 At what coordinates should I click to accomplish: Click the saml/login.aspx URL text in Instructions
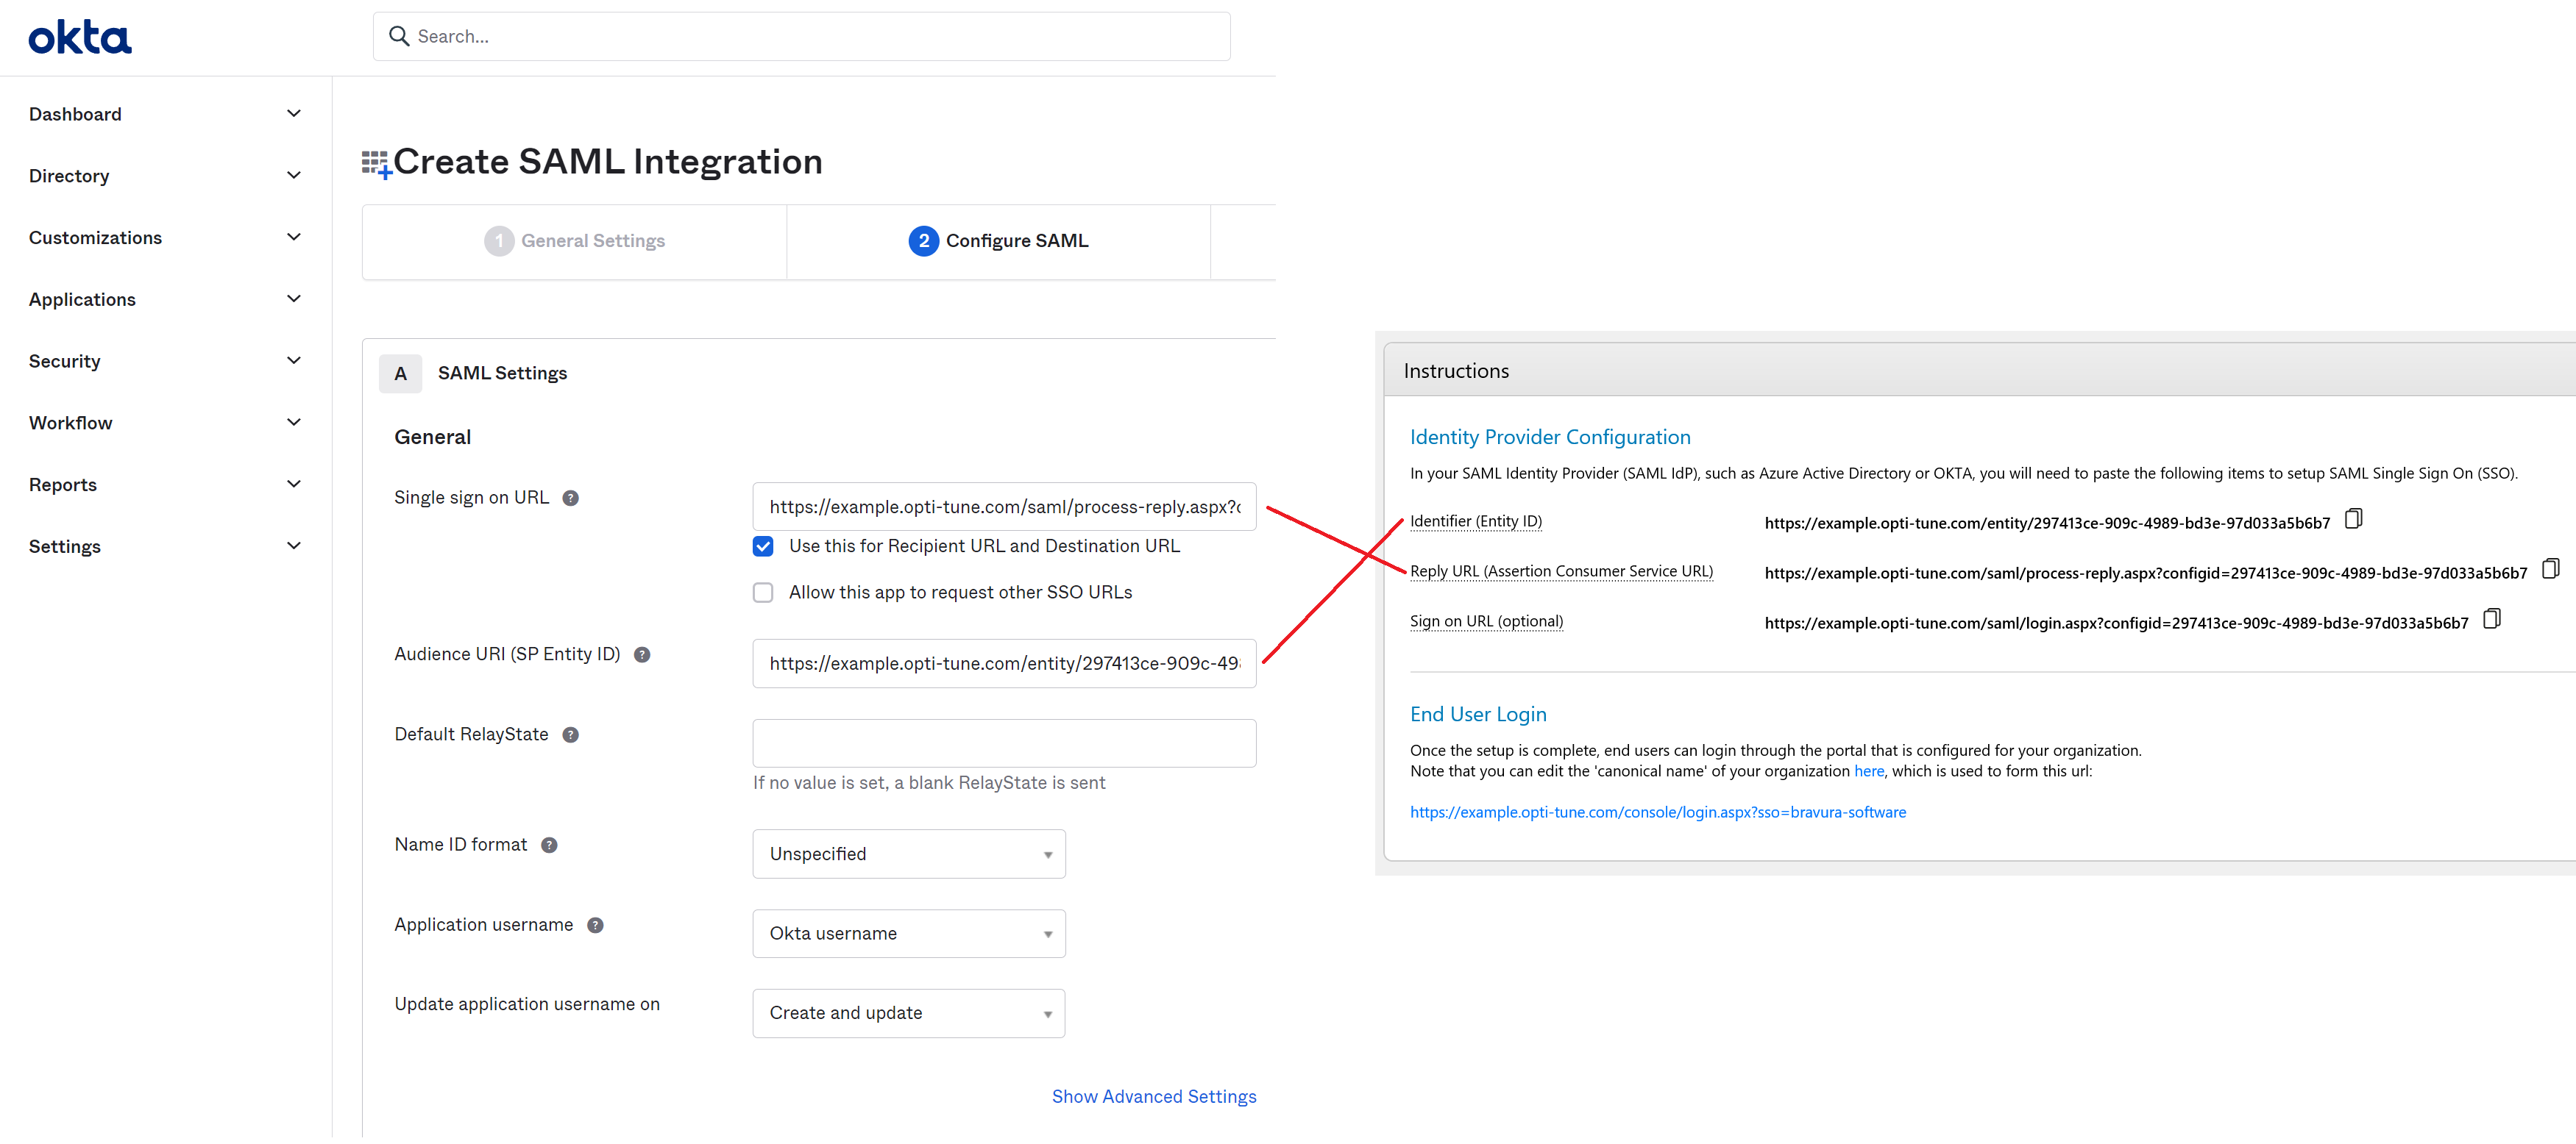point(2116,623)
